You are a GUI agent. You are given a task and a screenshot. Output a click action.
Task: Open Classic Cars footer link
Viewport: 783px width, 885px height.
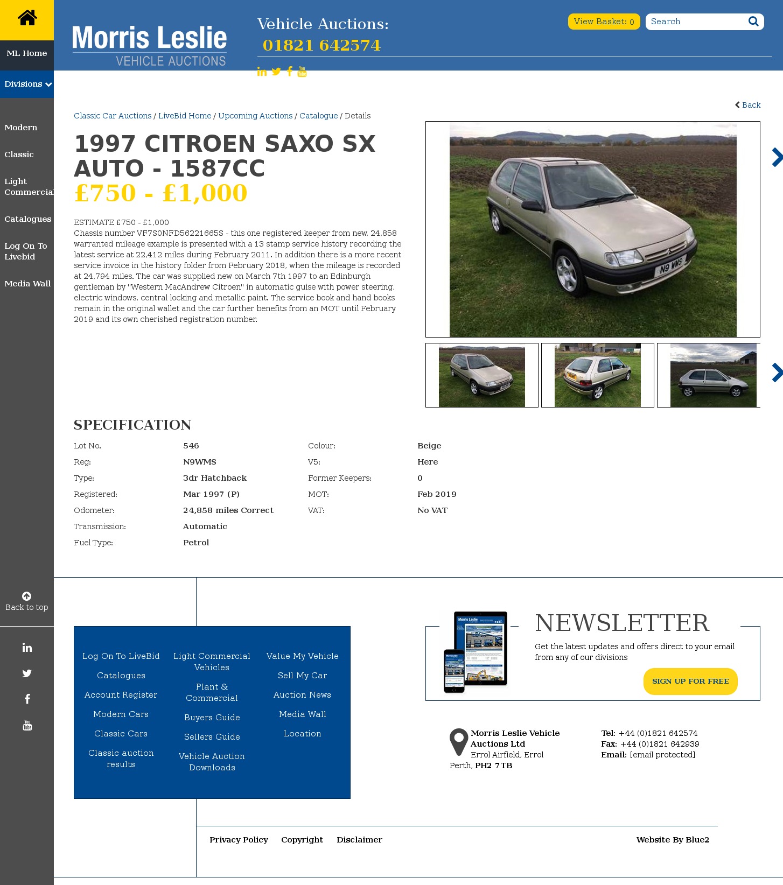pyautogui.click(x=121, y=734)
